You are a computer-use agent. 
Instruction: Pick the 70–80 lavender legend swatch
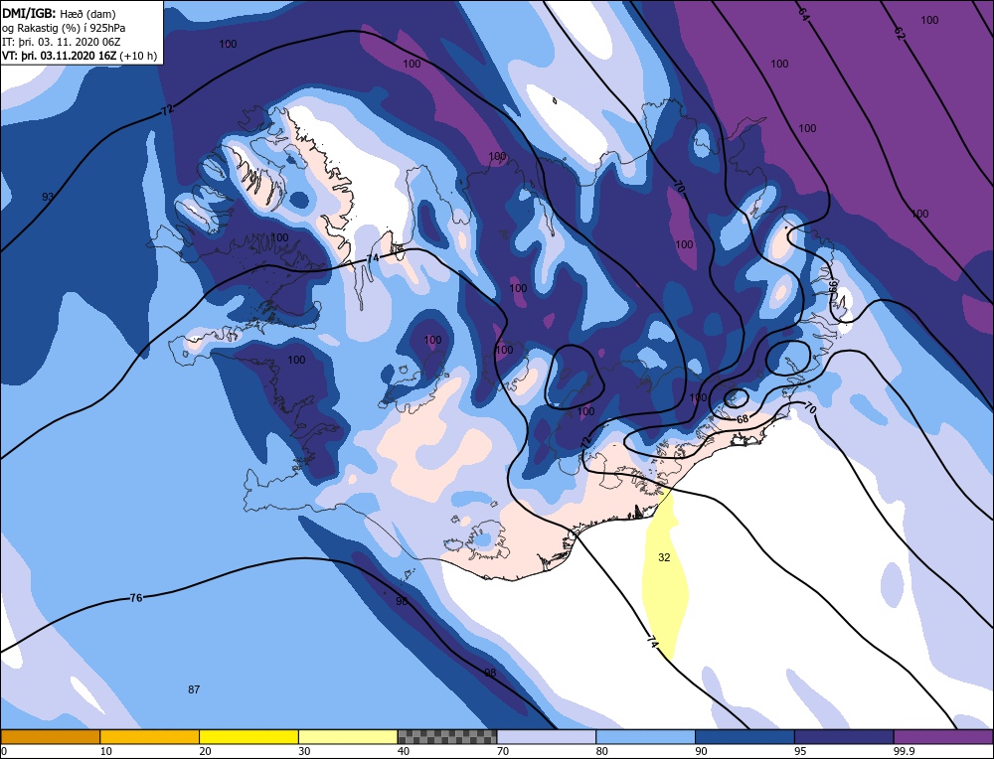547,737
